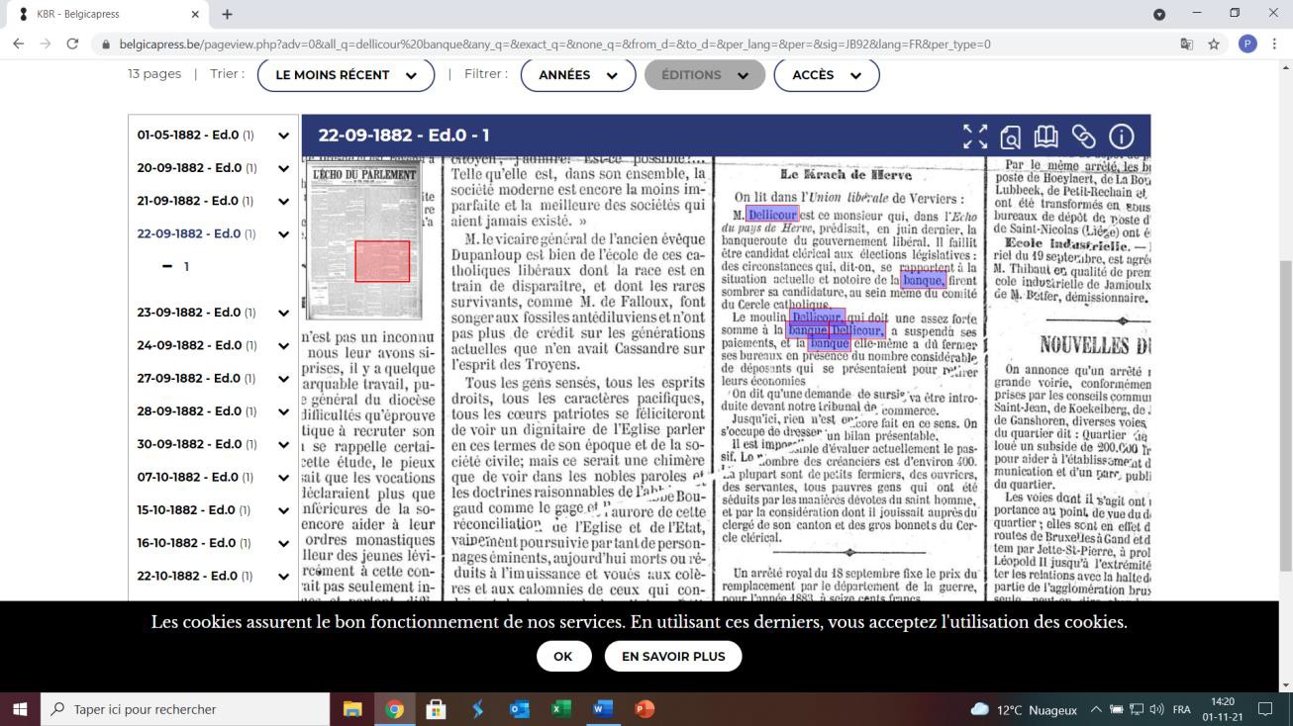Open a new browser tab

pyautogui.click(x=227, y=14)
